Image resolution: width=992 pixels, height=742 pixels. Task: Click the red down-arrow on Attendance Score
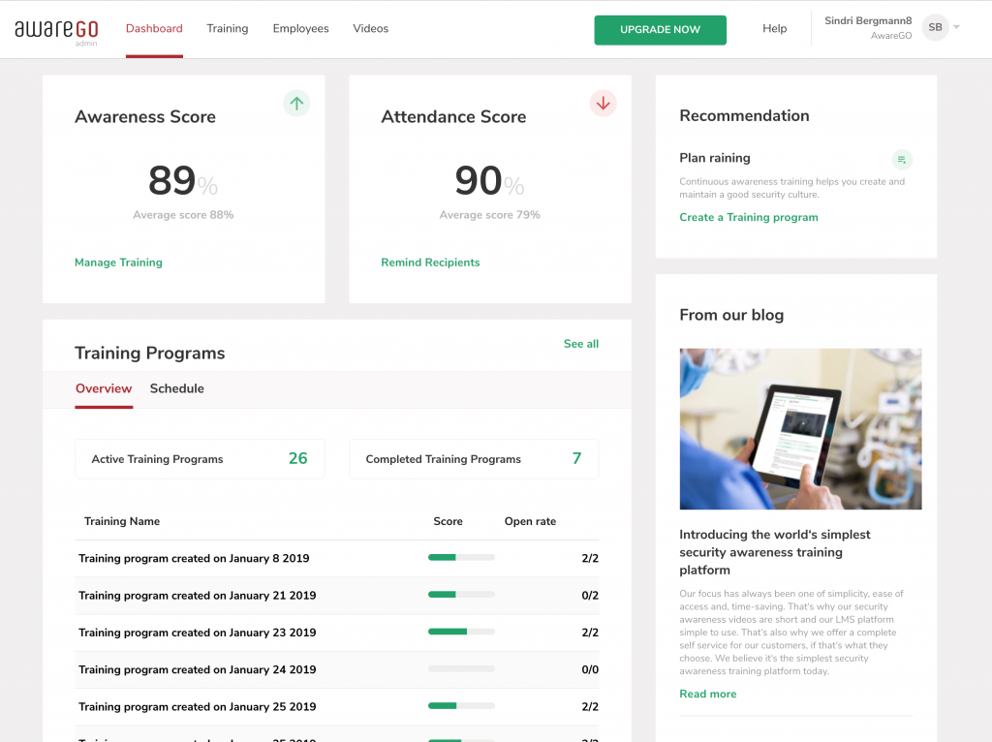[604, 104]
